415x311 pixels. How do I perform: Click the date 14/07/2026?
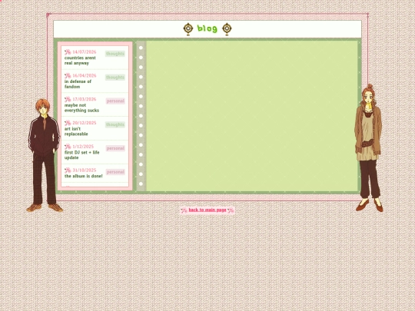point(85,52)
